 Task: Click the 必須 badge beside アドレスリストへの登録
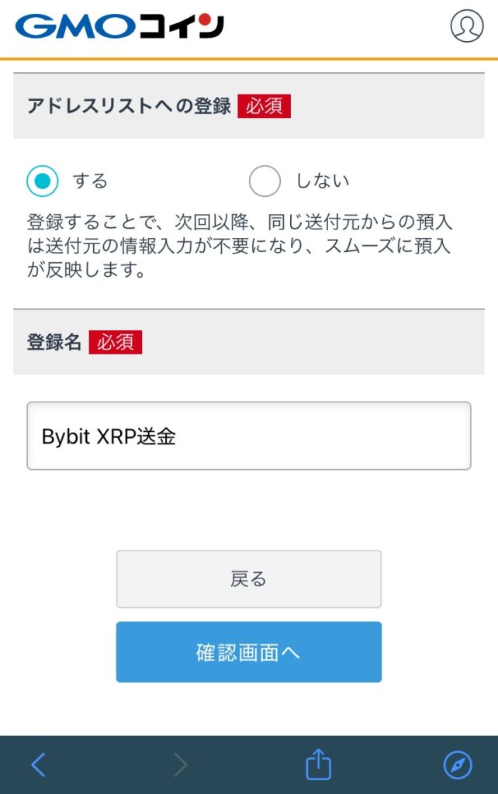(x=264, y=106)
